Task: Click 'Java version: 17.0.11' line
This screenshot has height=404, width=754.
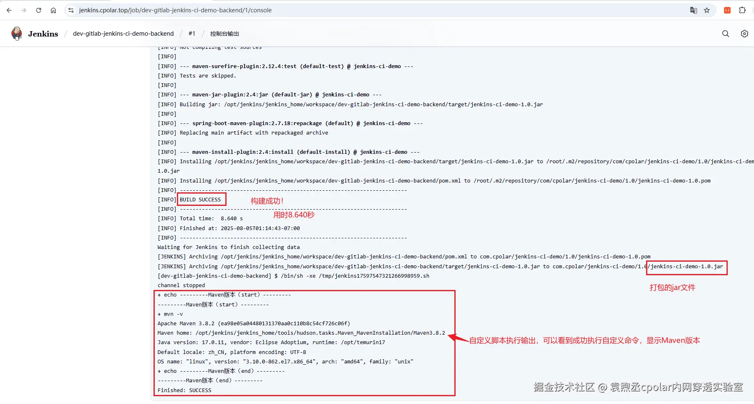Action: (x=271, y=342)
